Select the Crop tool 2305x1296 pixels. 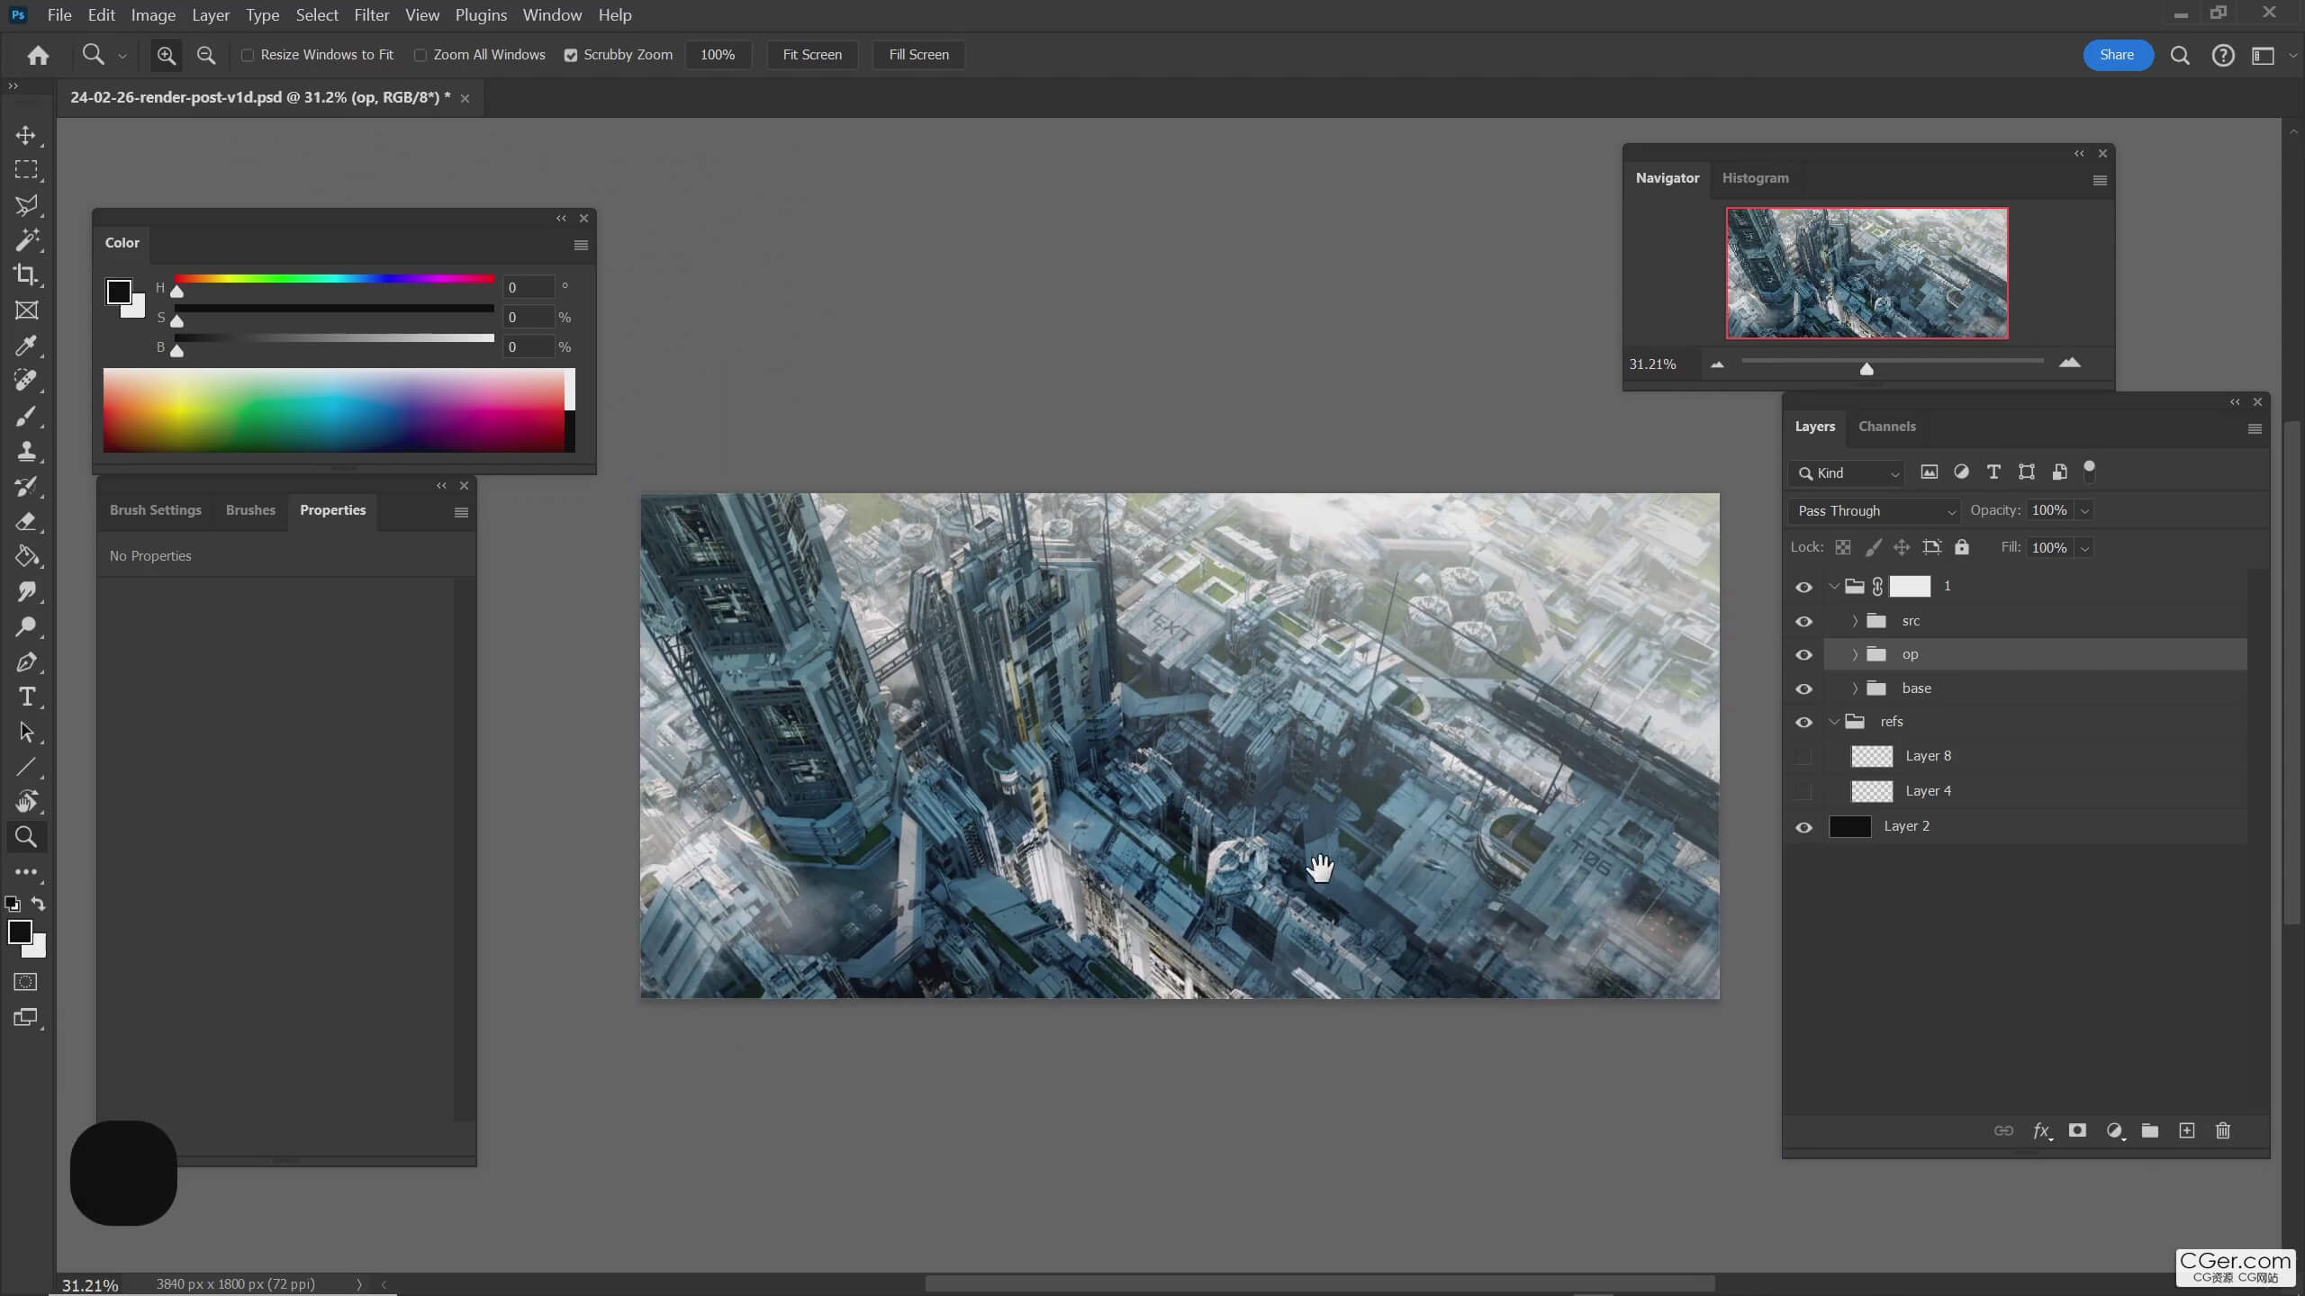[26, 275]
